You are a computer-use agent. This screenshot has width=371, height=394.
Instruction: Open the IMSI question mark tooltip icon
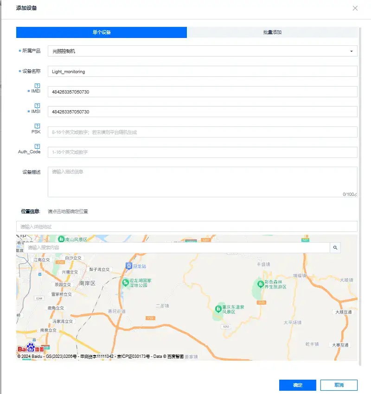38,106
